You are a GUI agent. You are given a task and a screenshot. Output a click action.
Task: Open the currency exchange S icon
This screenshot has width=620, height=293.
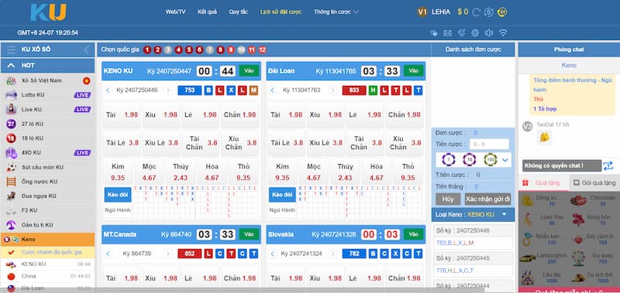pyautogui.click(x=489, y=12)
